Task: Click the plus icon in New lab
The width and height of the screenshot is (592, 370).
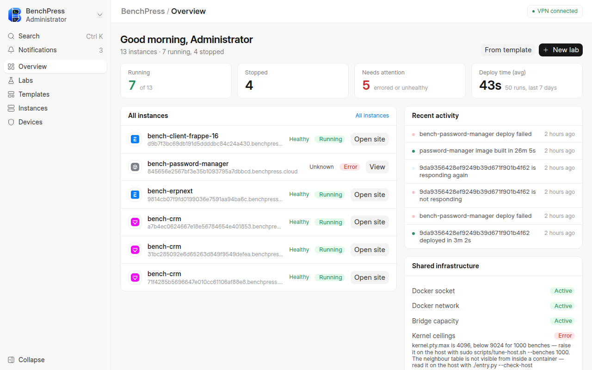Action: [x=546, y=50]
